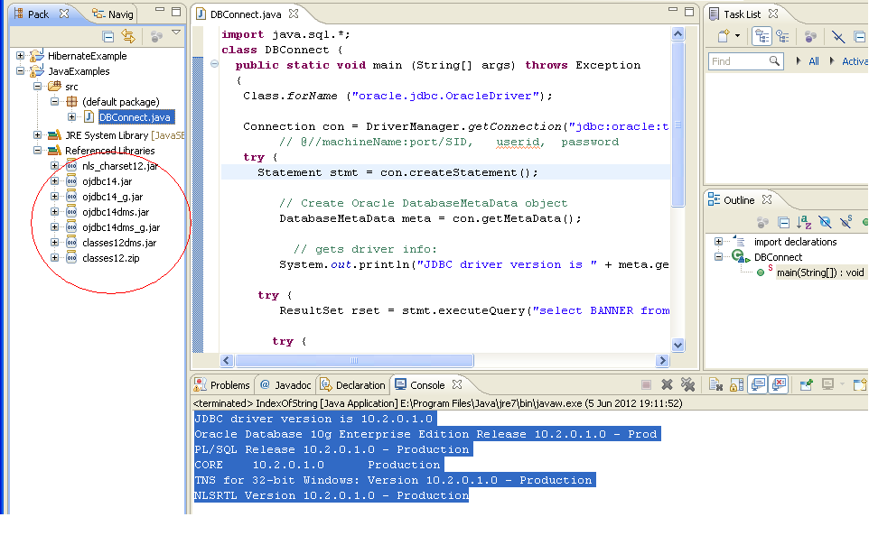Toggle alphabetical sort in Outline

(804, 222)
